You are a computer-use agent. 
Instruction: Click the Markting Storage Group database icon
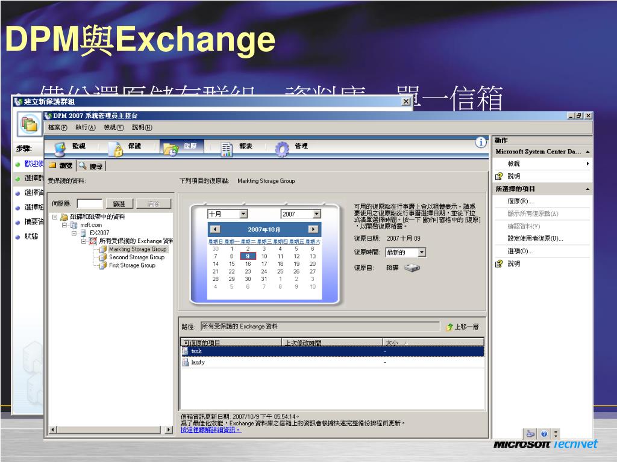(x=102, y=249)
